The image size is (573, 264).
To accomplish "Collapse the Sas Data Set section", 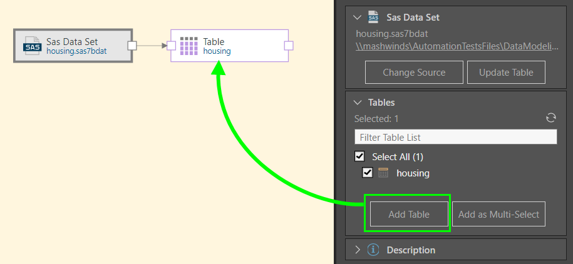I will point(358,18).
